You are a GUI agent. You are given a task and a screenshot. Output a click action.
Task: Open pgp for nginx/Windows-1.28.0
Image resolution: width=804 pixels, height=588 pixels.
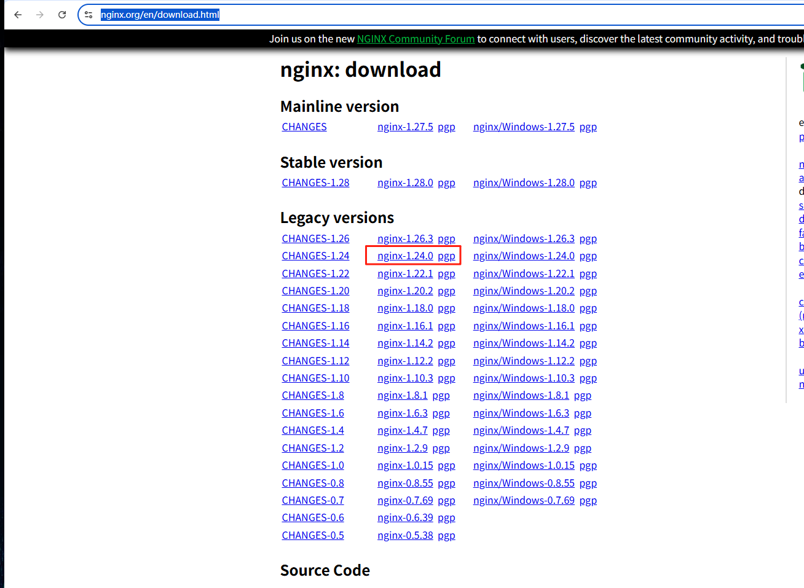pyautogui.click(x=588, y=183)
